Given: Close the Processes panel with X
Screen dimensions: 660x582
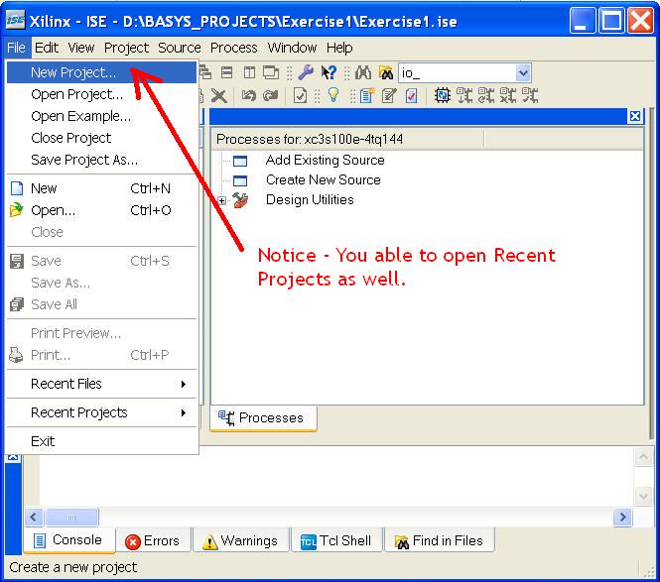Looking at the screenshot, I should (635, 116).
